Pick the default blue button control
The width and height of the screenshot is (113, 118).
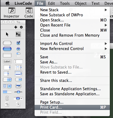point(7,49)
